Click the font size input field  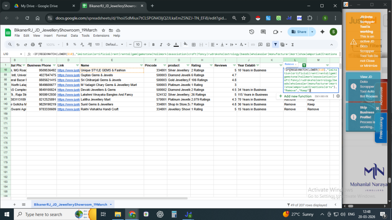coord(137,45)
